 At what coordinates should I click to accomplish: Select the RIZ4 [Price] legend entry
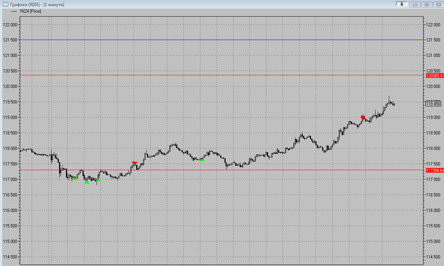[26, 11]
